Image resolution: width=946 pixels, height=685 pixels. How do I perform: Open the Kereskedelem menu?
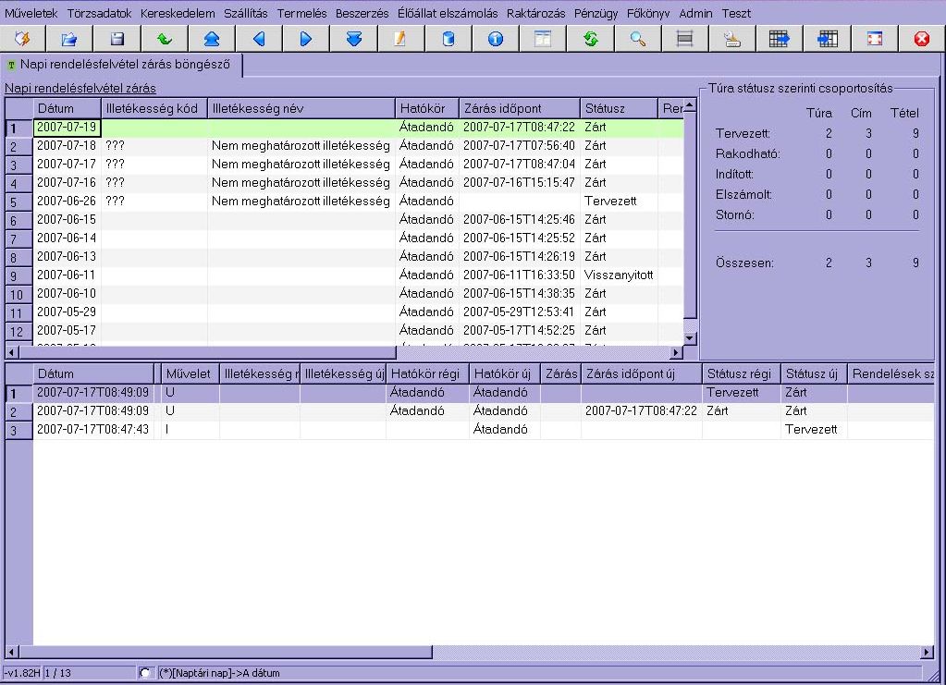click(178, 14)
